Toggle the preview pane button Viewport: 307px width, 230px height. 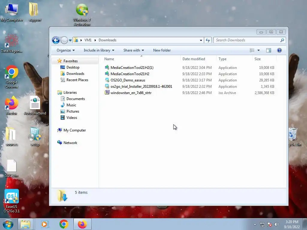tap(269, 50)
